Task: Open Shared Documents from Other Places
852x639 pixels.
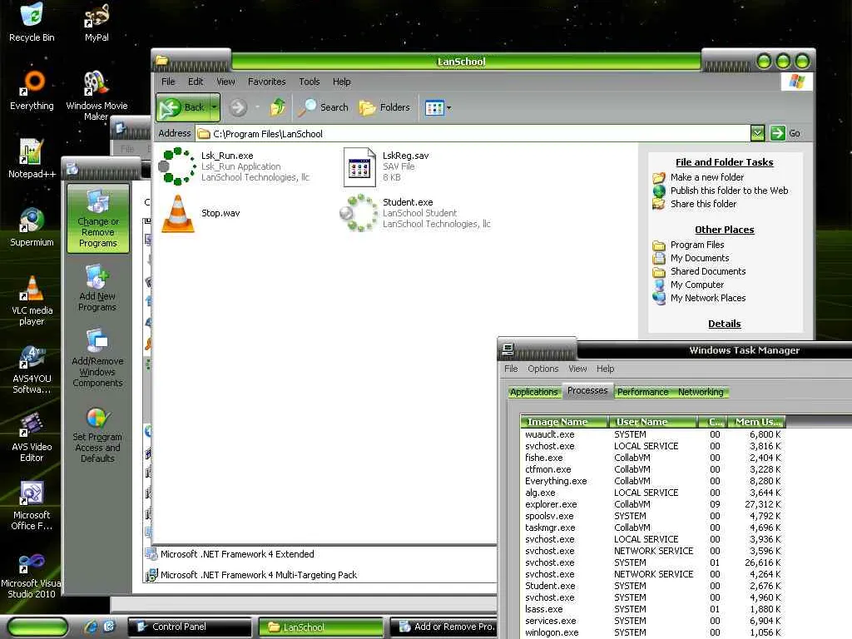Action: (707, 271)
